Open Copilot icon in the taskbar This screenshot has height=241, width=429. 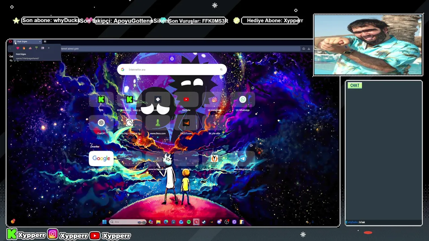(150, 222)
